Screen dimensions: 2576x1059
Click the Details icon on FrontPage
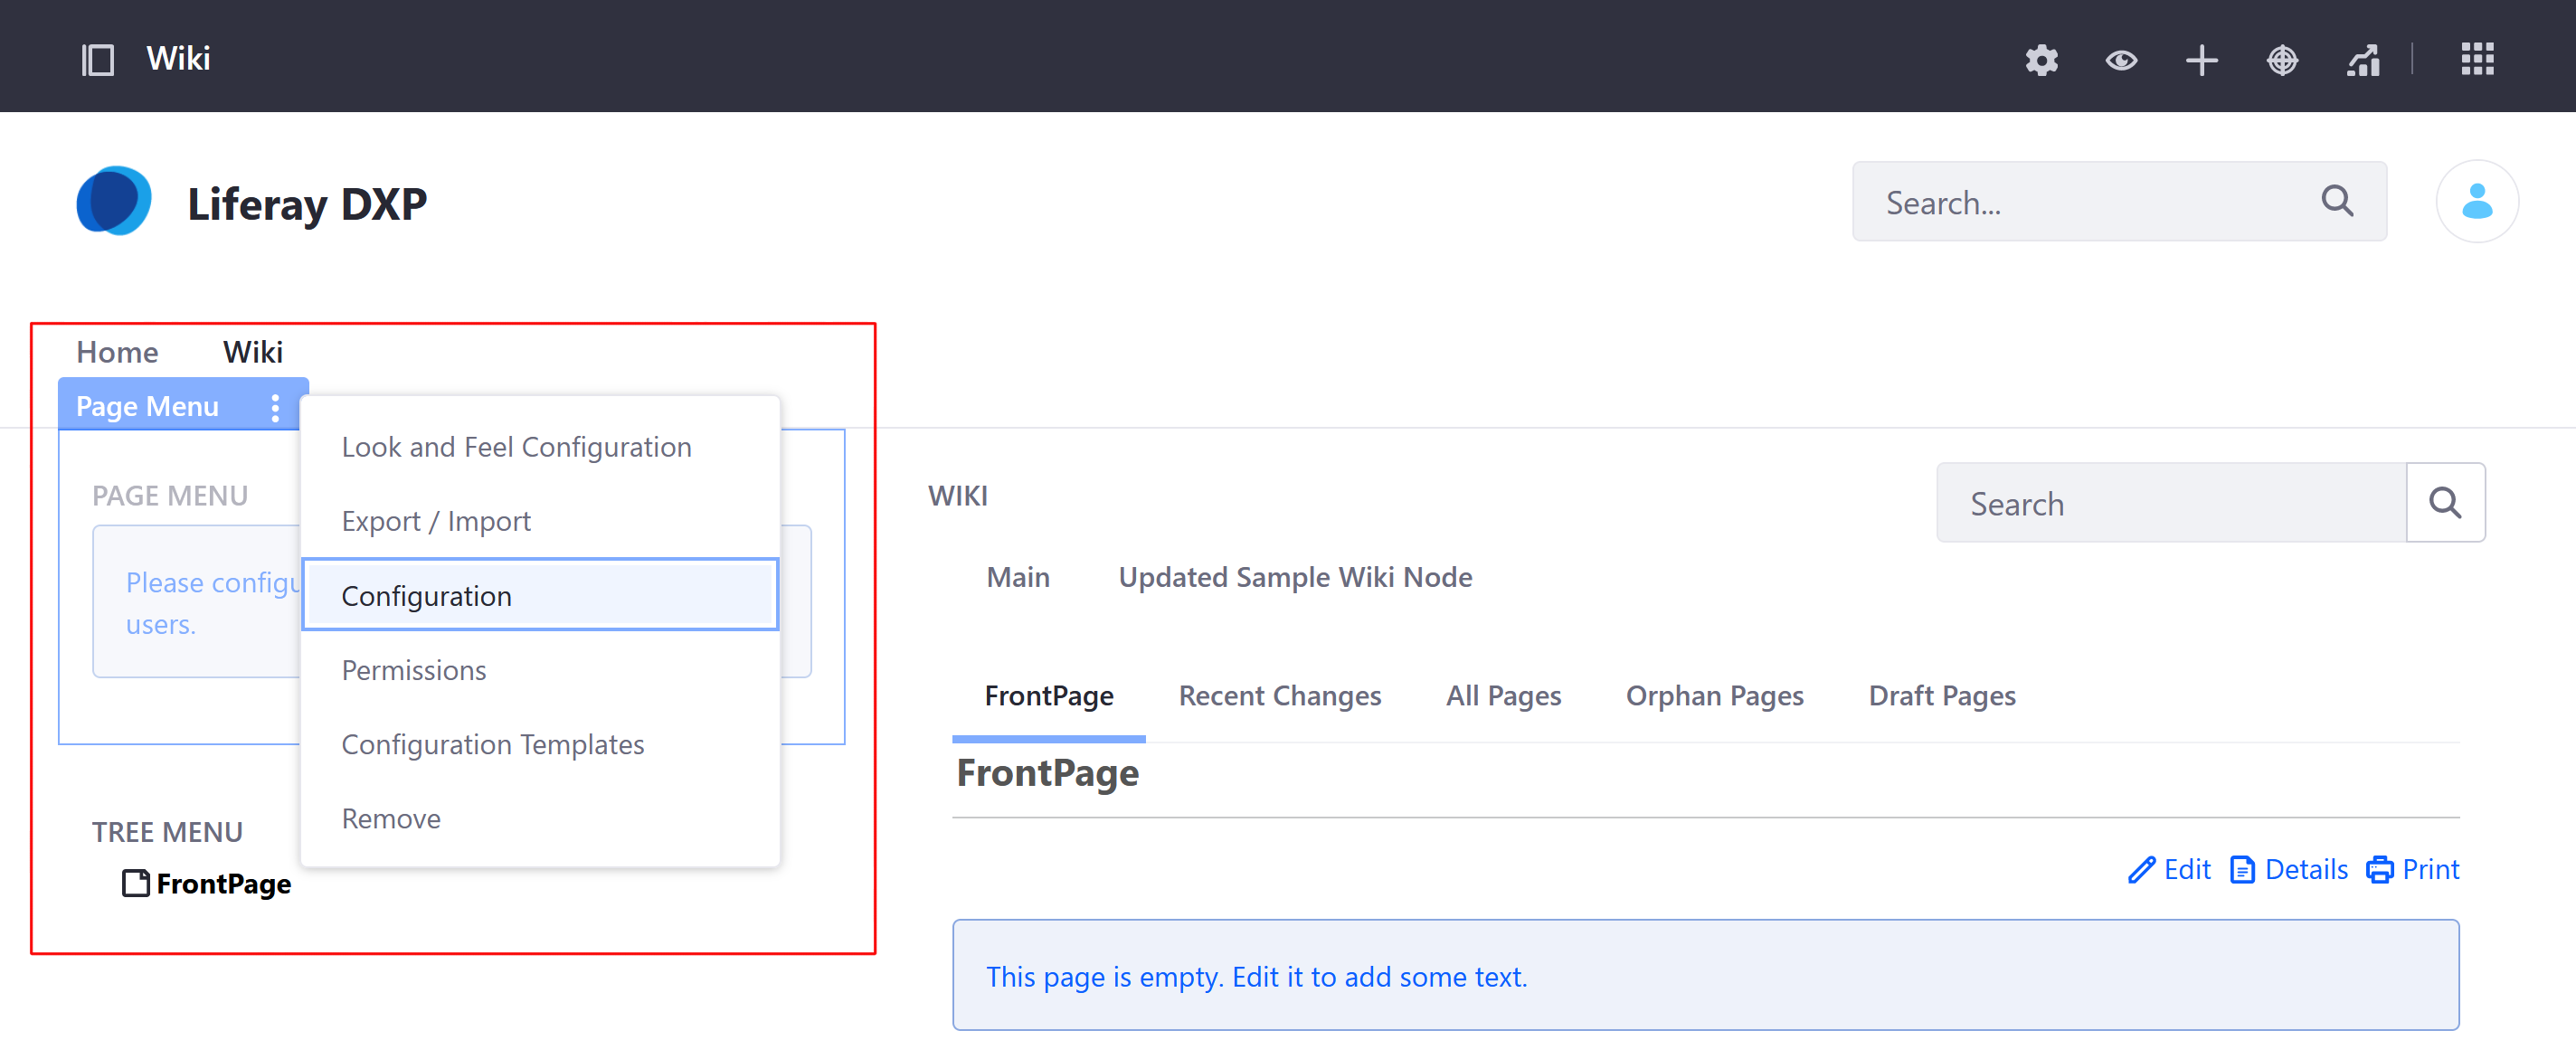click(x=2240, y=870)
